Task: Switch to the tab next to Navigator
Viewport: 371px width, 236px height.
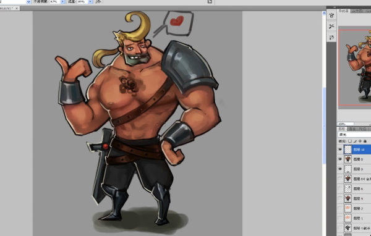Action: pyautogui.click(x=357, y=11)
